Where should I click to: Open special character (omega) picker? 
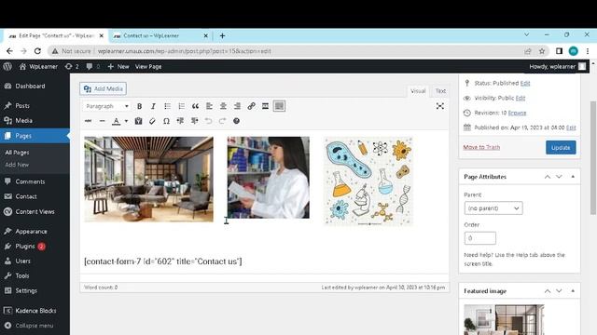point(166,121)
